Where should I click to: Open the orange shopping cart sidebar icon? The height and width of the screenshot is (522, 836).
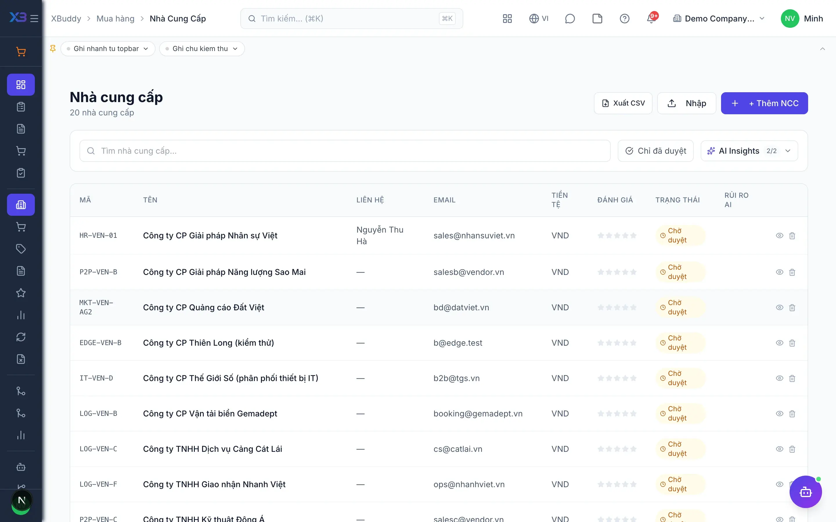[x=21, y=52]
